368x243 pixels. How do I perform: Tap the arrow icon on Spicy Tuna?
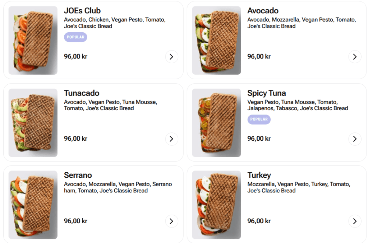coord(355,139)
